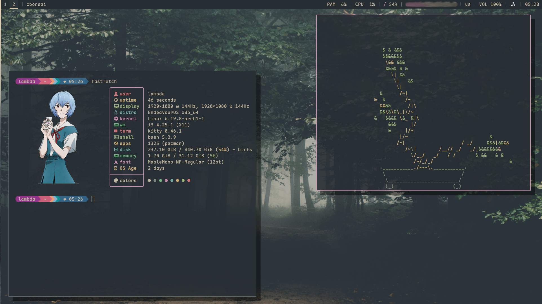
Task: Click the VOL 100% volume indicator
Action: (x=490, y=5)
